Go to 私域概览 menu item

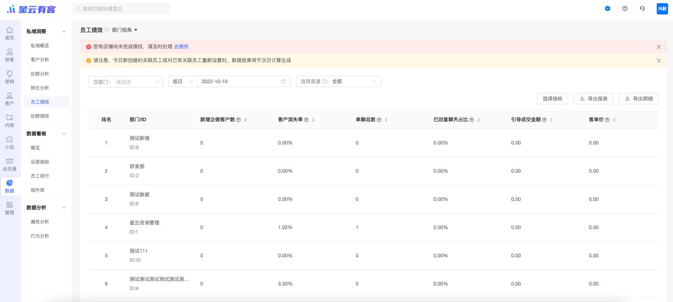(40, 45)
